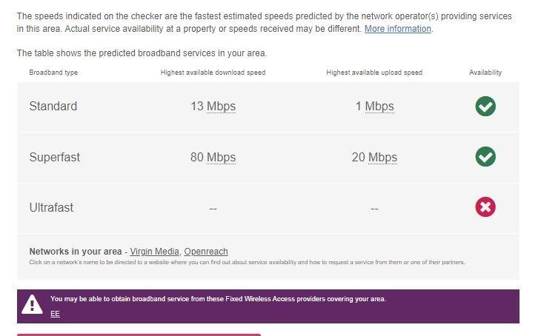Select the Superfast broadband row label
This screenshot has height=336, width=541.
pos(55,158)
